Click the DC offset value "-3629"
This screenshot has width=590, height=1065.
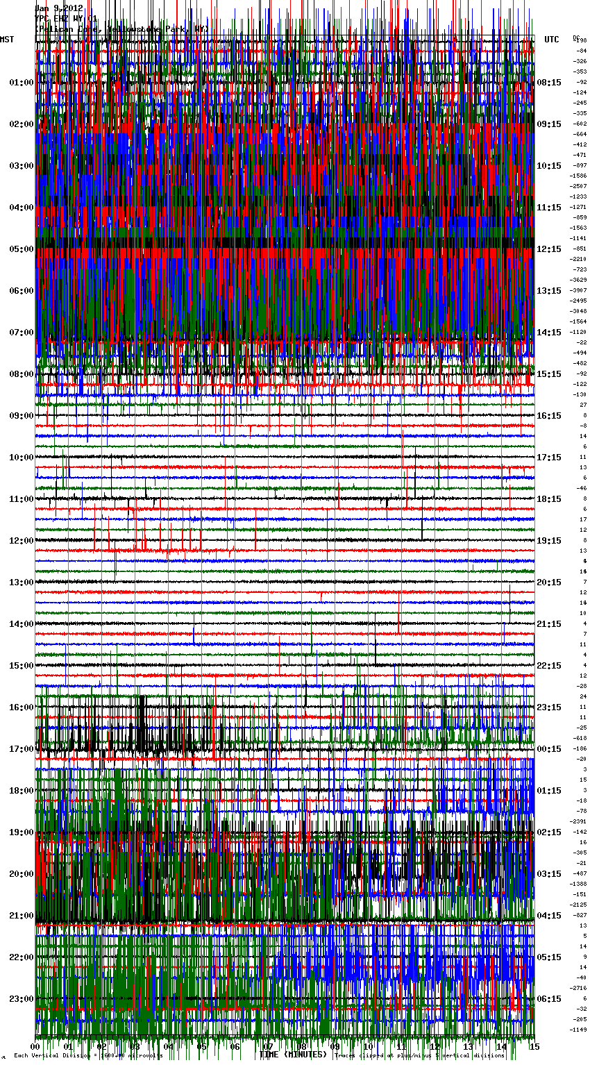[578, 280]
